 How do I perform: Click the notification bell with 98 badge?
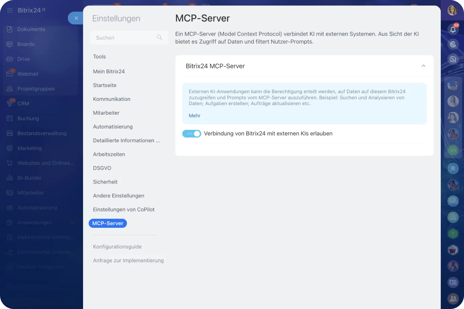pos(453,29)
